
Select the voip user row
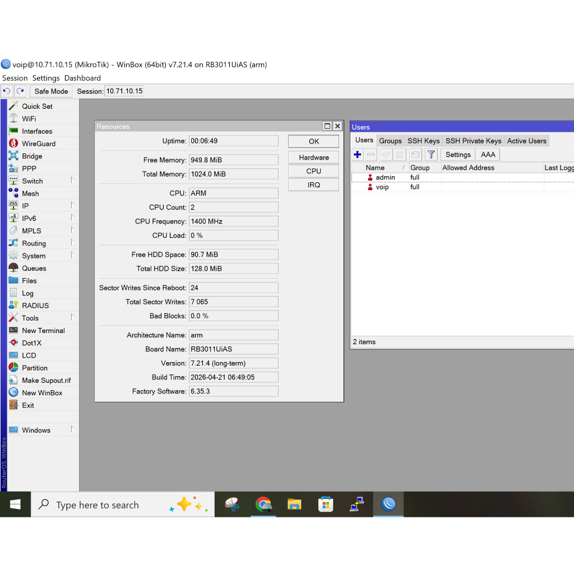(x=462, y=187)
